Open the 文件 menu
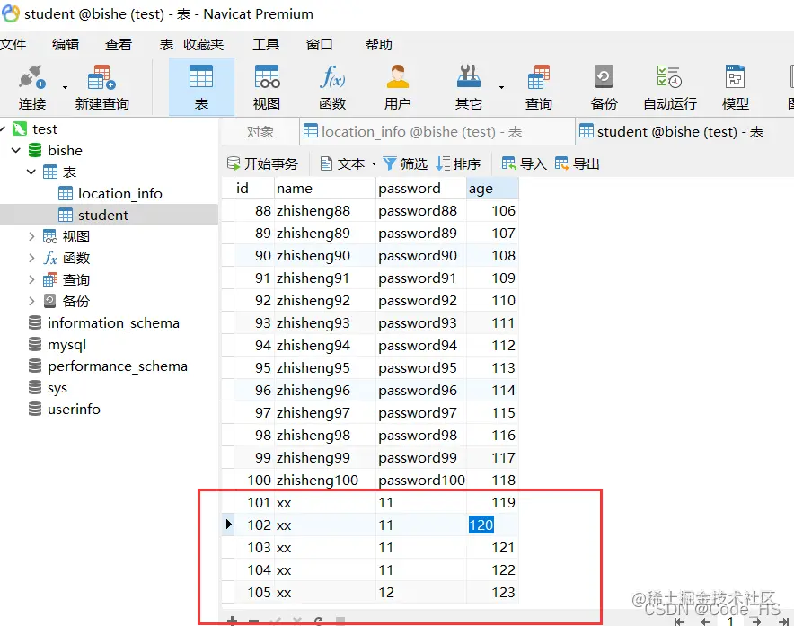The image size is (794, 626). tap(13, 45)
